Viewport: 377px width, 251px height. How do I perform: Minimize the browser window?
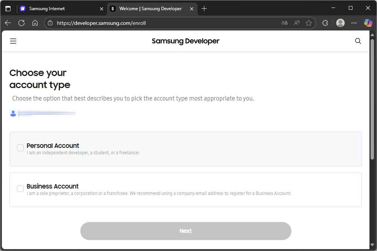(x=333, y=8)
